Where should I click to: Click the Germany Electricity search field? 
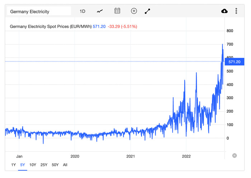click(39, 11)
